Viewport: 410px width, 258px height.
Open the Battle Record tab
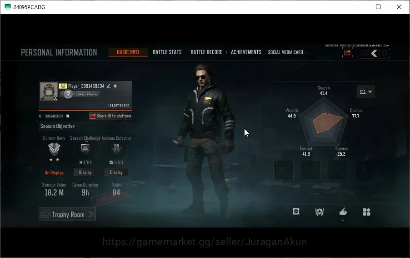(206, 52)
